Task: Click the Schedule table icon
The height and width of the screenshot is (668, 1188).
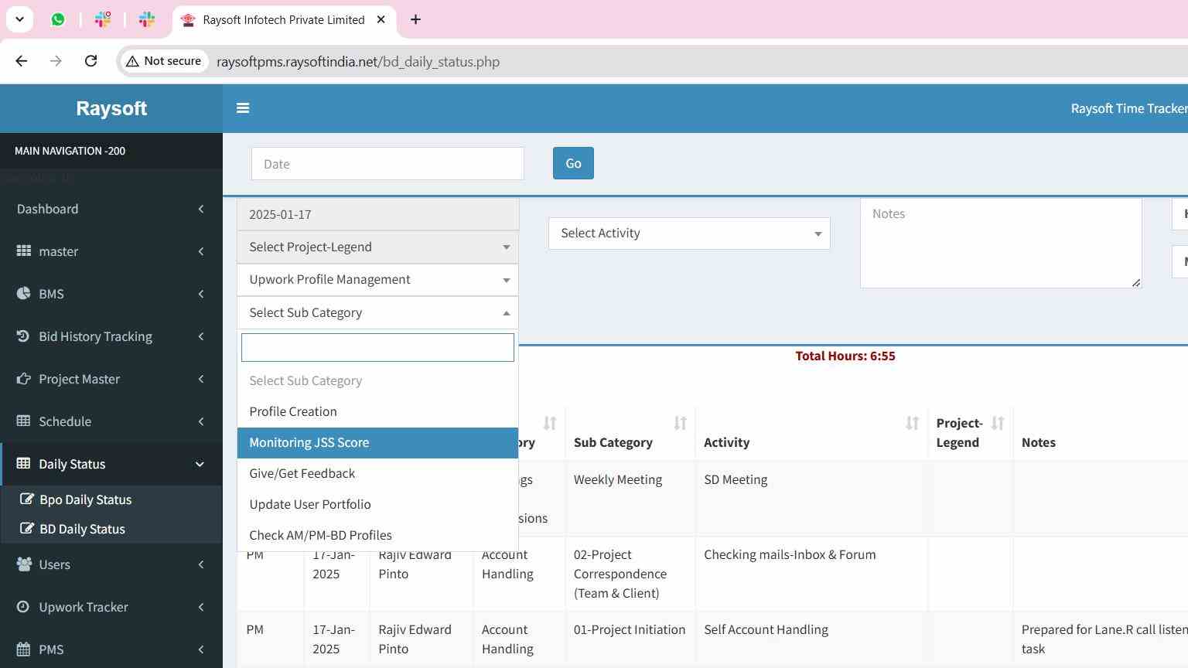Action: coord(24,421)
